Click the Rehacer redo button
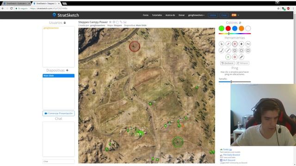The height and width of the screenshot is (166, 296). pos(242,63)
